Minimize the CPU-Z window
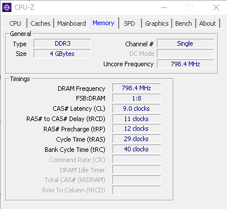 pos(164,7)
